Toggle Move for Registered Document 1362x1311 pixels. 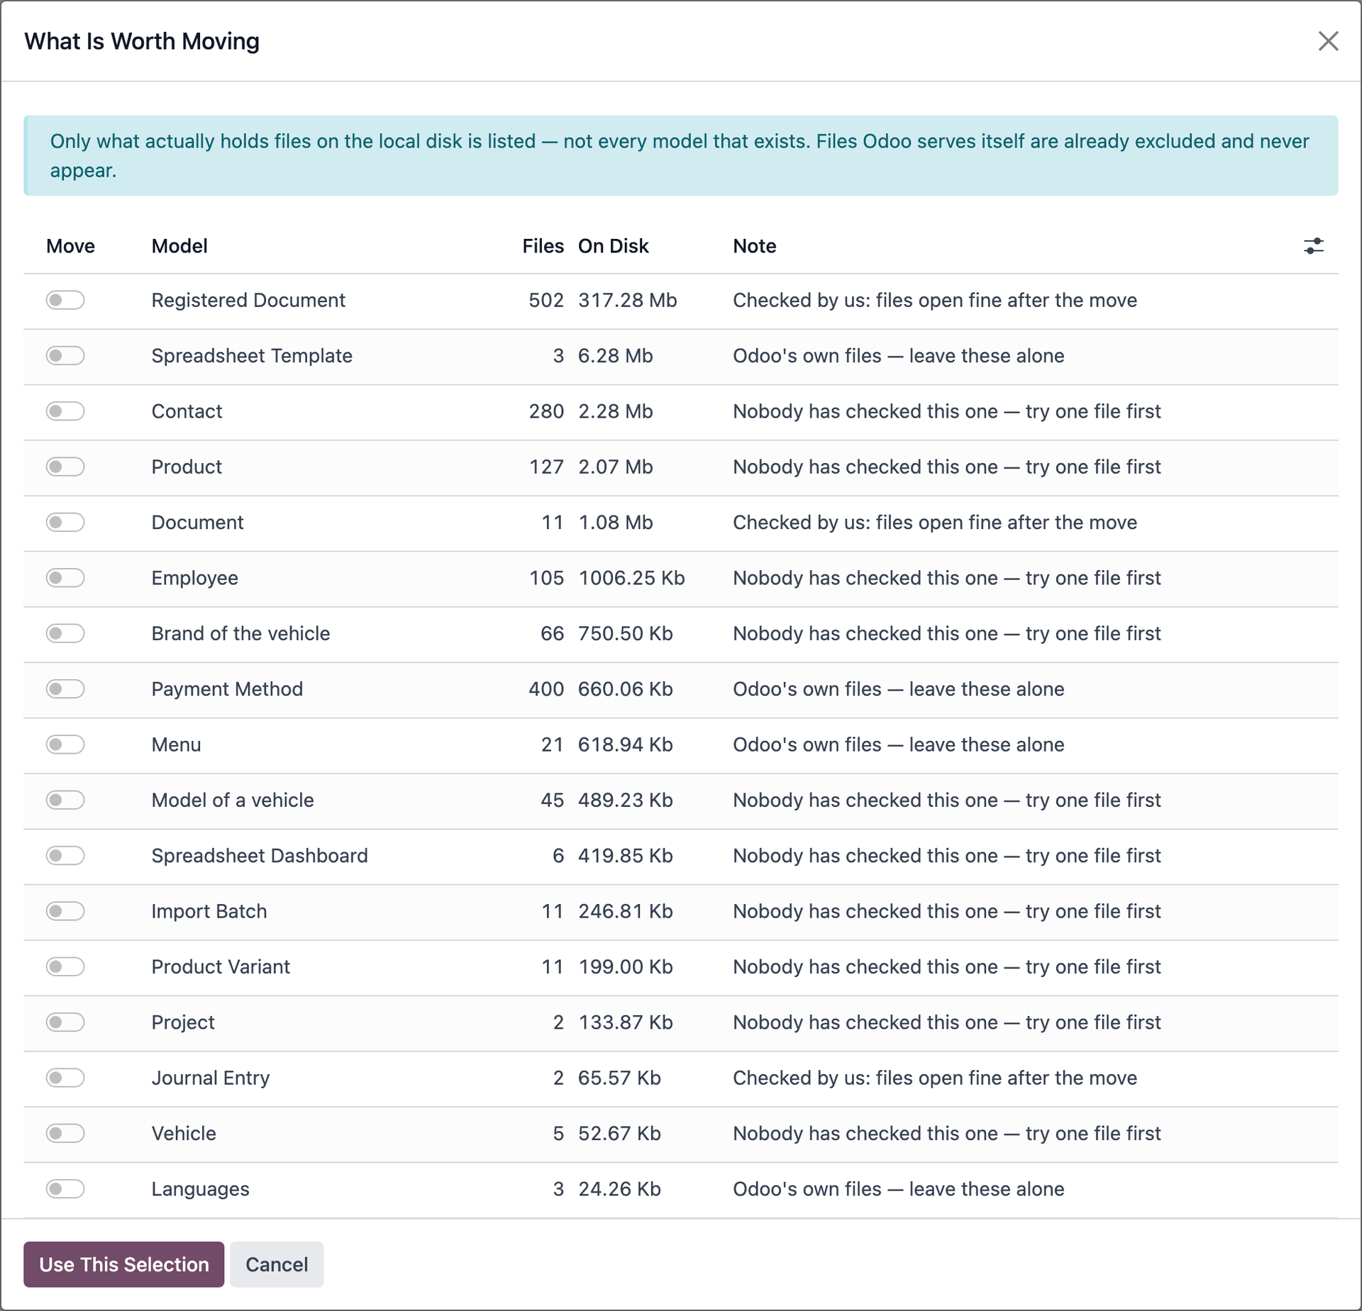(x=65, y=300)
